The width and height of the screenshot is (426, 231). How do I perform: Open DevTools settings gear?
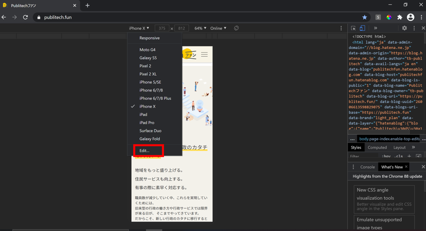coord(404,28)
